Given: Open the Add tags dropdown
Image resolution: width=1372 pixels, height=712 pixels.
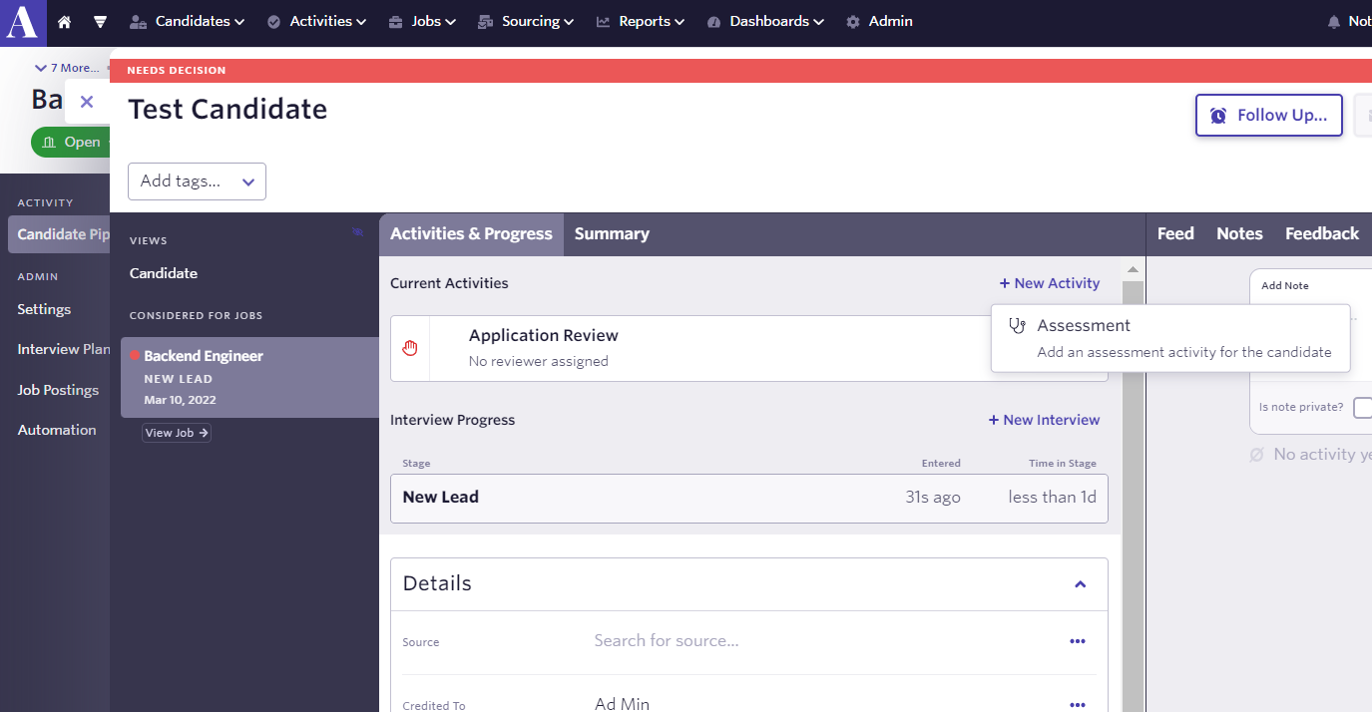Looking at the screenshot, I should (197, 181).
